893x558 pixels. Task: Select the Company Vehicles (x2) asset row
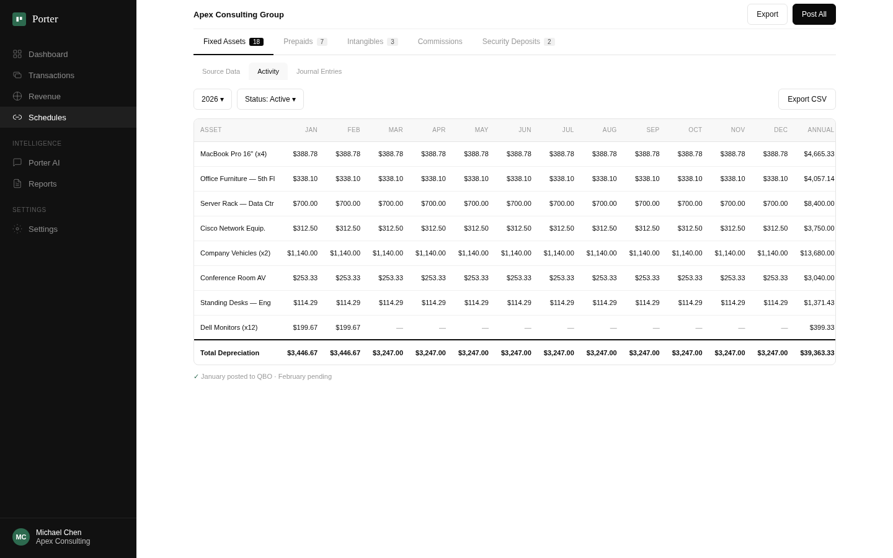point(236,253)
